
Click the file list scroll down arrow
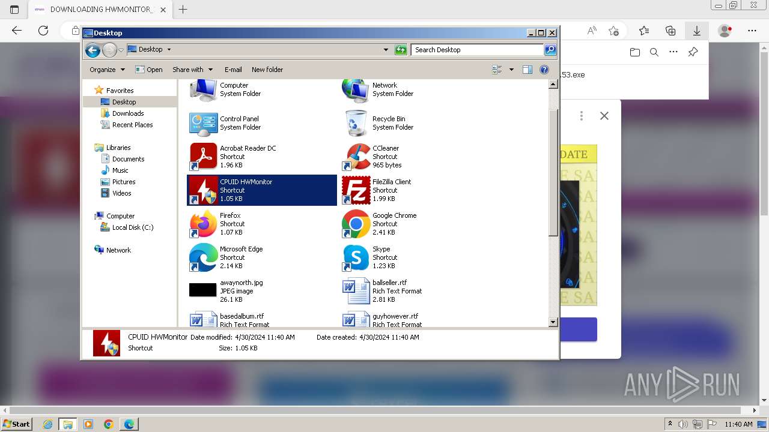click(x=553, y=322)
